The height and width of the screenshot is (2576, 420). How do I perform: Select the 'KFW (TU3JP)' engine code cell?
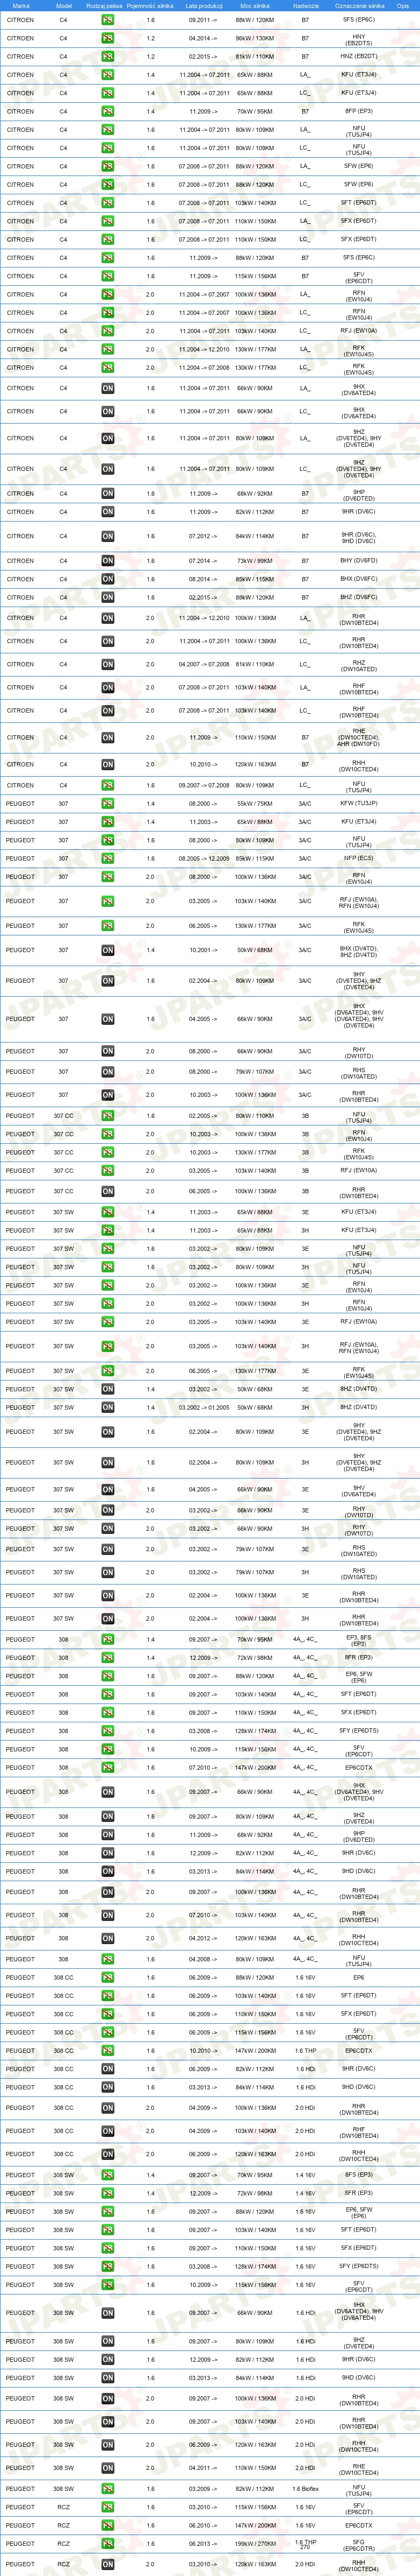359,803
